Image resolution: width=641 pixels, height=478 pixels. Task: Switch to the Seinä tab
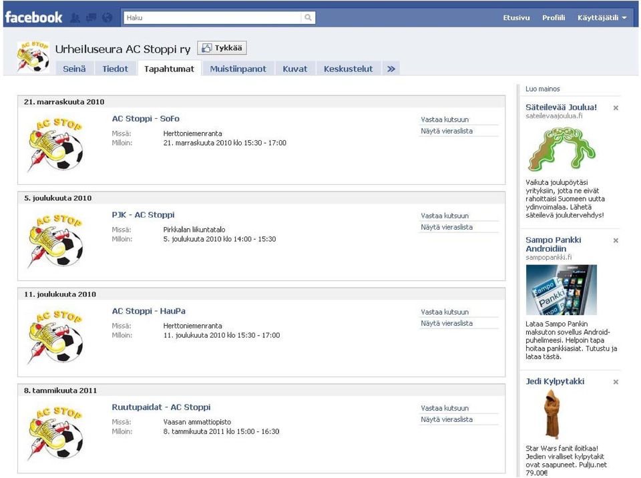click(74, 69)
